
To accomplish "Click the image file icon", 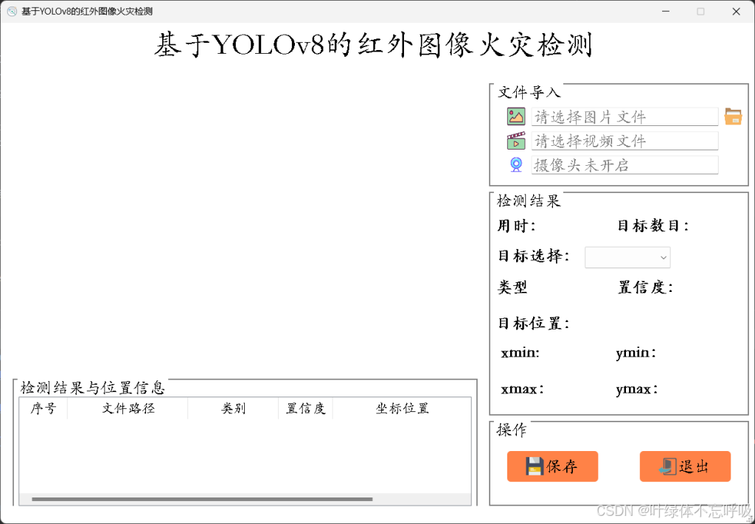I will click(515, 116).
